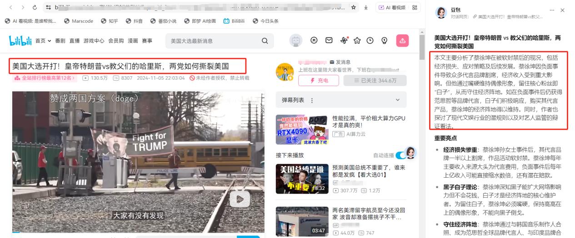Open the dynamics pinwheel icon
The width and height of the screenshot is (575, 238).
click(x=344, y=41)
